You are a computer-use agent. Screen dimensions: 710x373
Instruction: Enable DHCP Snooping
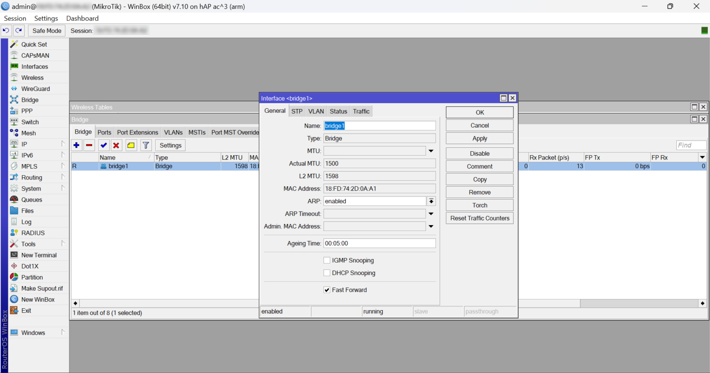[327, 273]
